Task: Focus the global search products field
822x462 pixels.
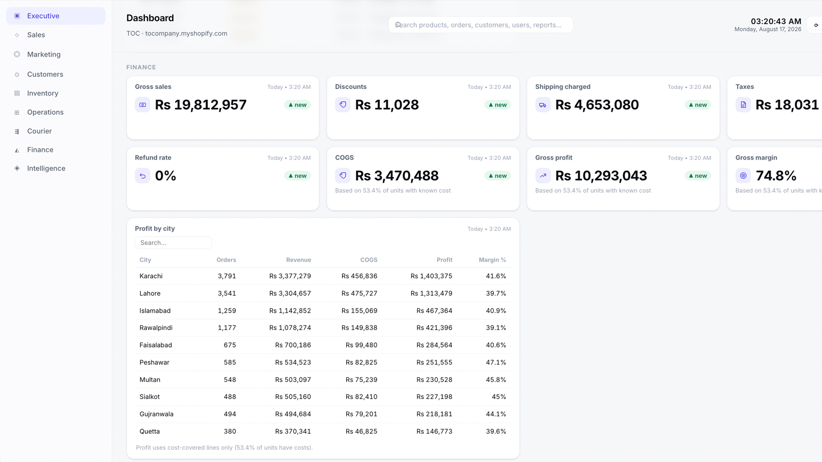Action: pos(481,25)
